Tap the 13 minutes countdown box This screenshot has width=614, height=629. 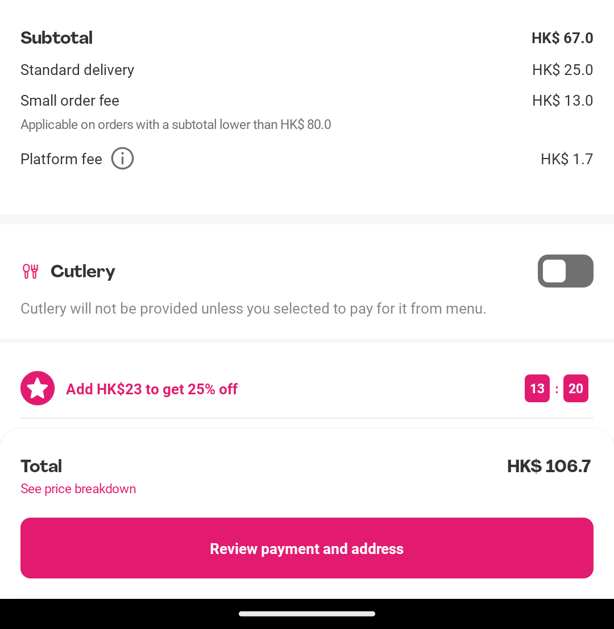click(537, 388)
